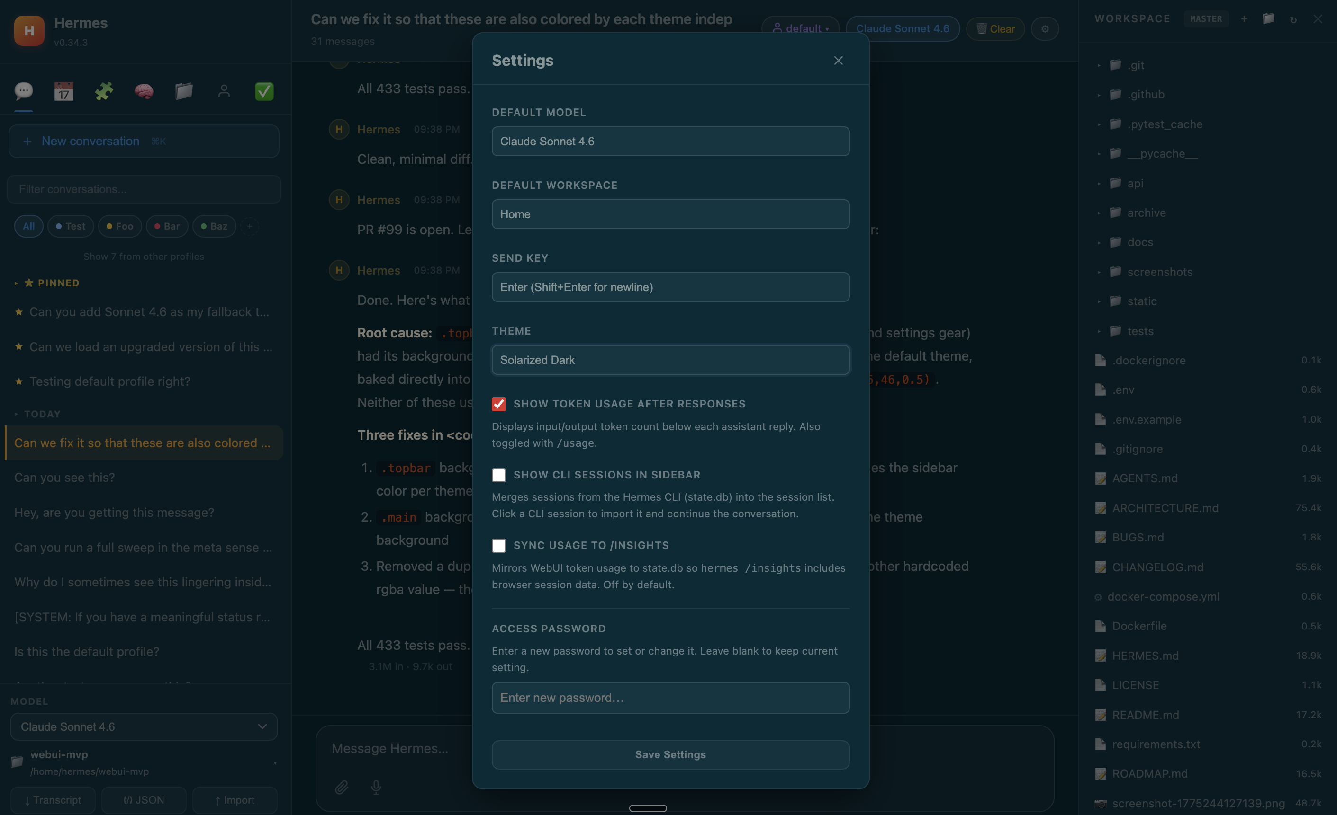Open the plugins puzzle-piece panel
The width and height of the screenshot is (1337, 815).
click(104, 91)
